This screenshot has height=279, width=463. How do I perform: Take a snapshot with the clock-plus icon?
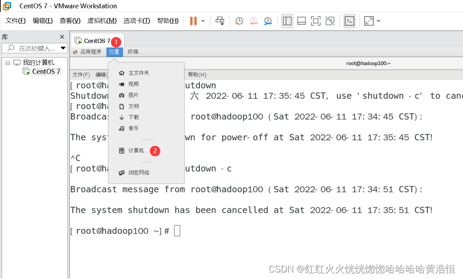click(x=239, y=21)
